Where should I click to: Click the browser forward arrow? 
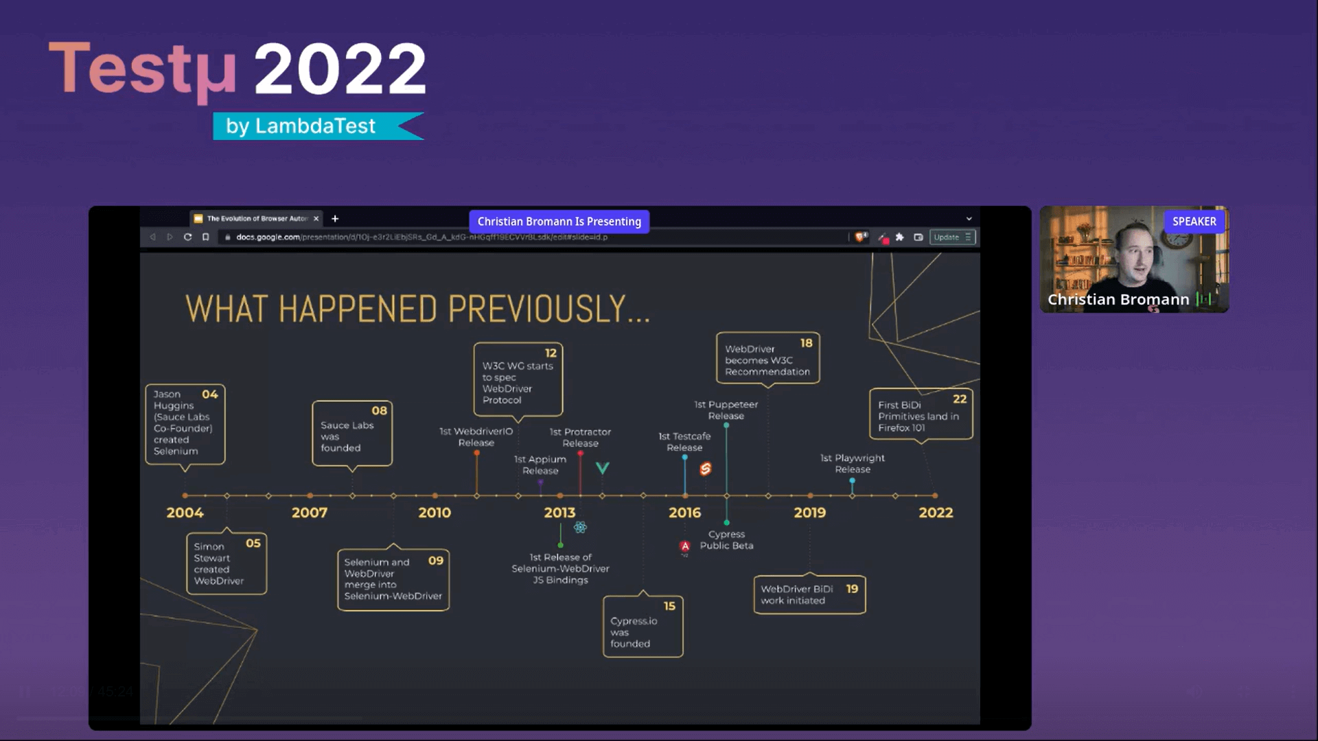pyautogui.click(x=170, y=237)
